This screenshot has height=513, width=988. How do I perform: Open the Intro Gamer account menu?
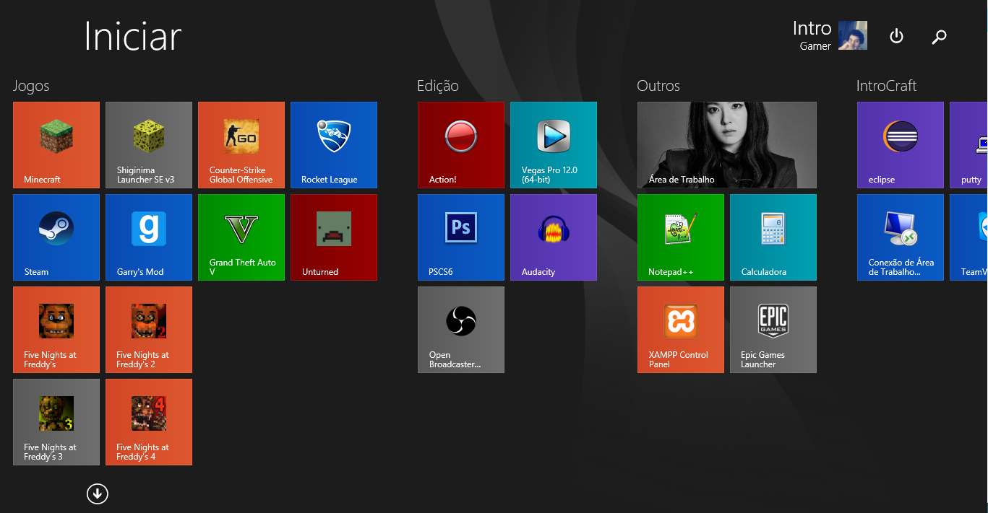pyautogui.click(x=830, y=35)
